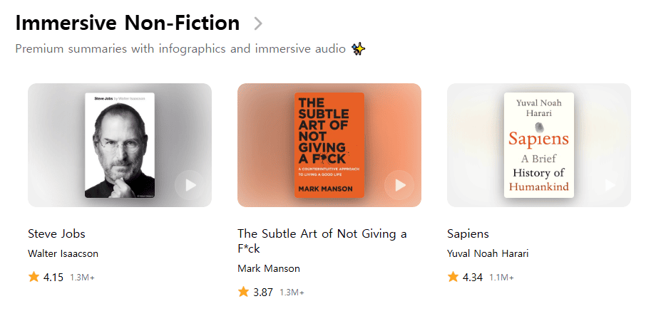This screenshot has width=651, height=316.
Task: Play the Steve Jobs audio summary
Action: (x=190, y=185)
